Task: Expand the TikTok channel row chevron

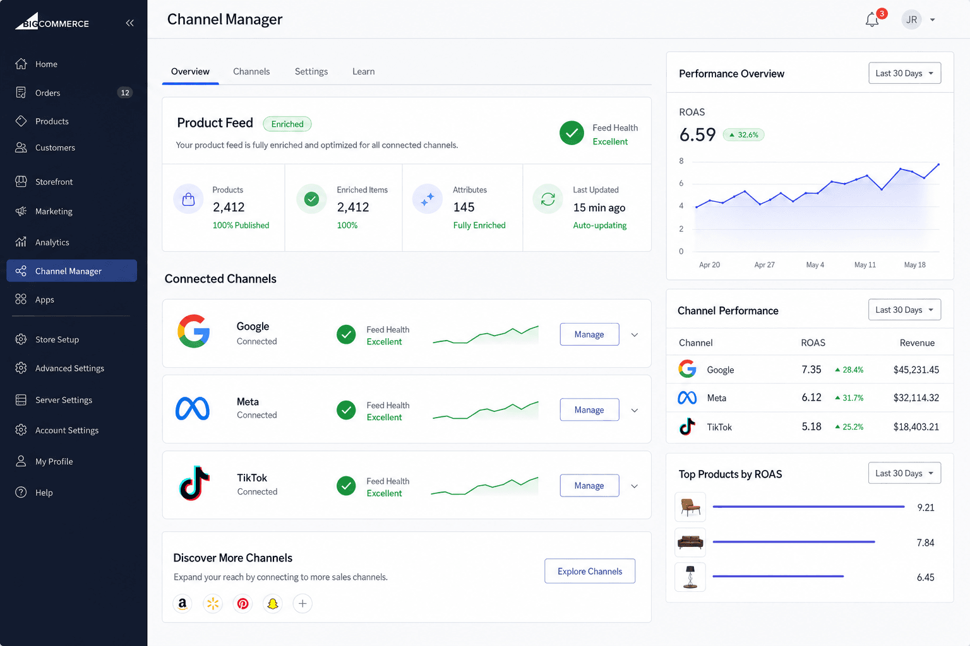Action: coord(635,486)
